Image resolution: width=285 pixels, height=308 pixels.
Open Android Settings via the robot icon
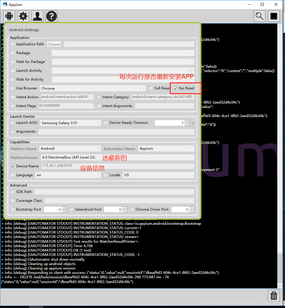click(x=9, y=16)
